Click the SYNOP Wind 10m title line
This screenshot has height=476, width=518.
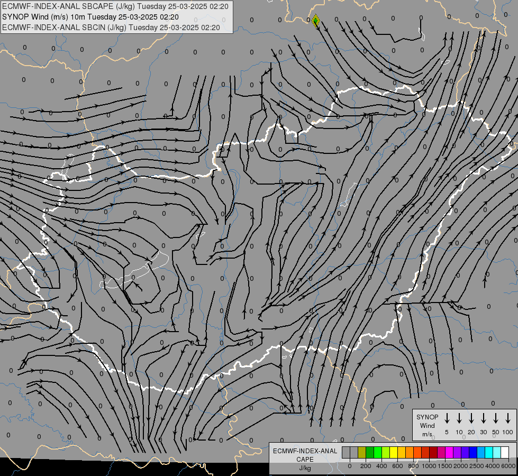(90, 17)
